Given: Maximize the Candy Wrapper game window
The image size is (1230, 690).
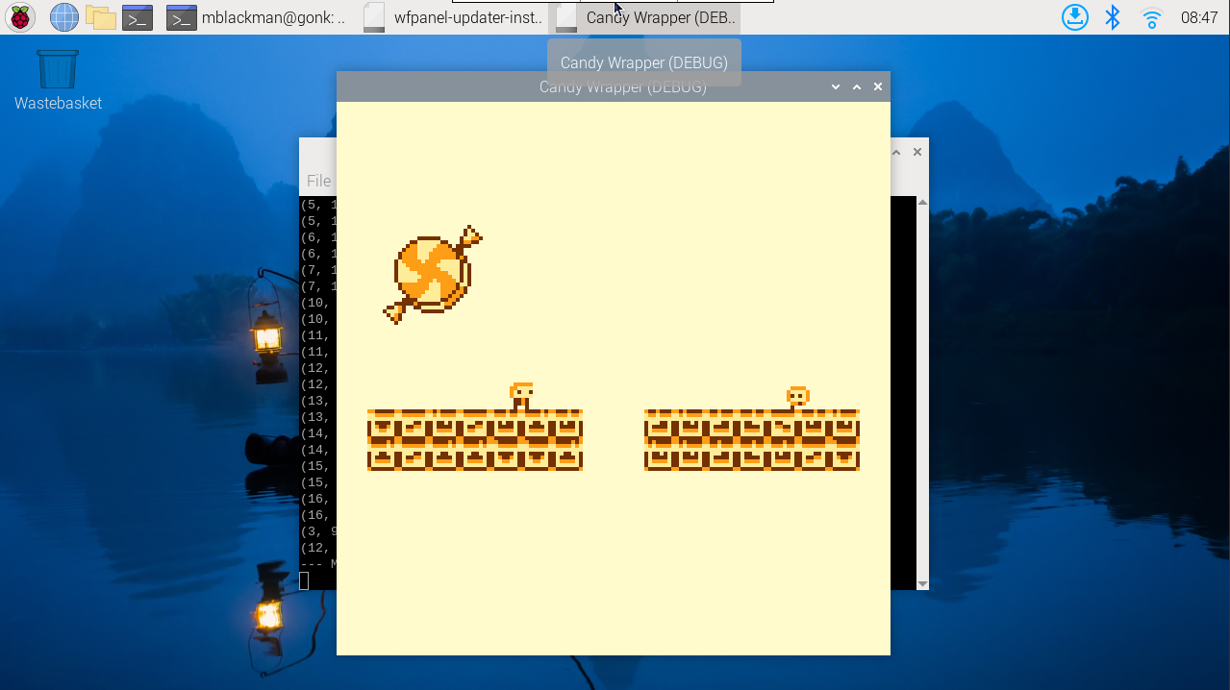Looking at the screenshot, I should tap(856, 86).
